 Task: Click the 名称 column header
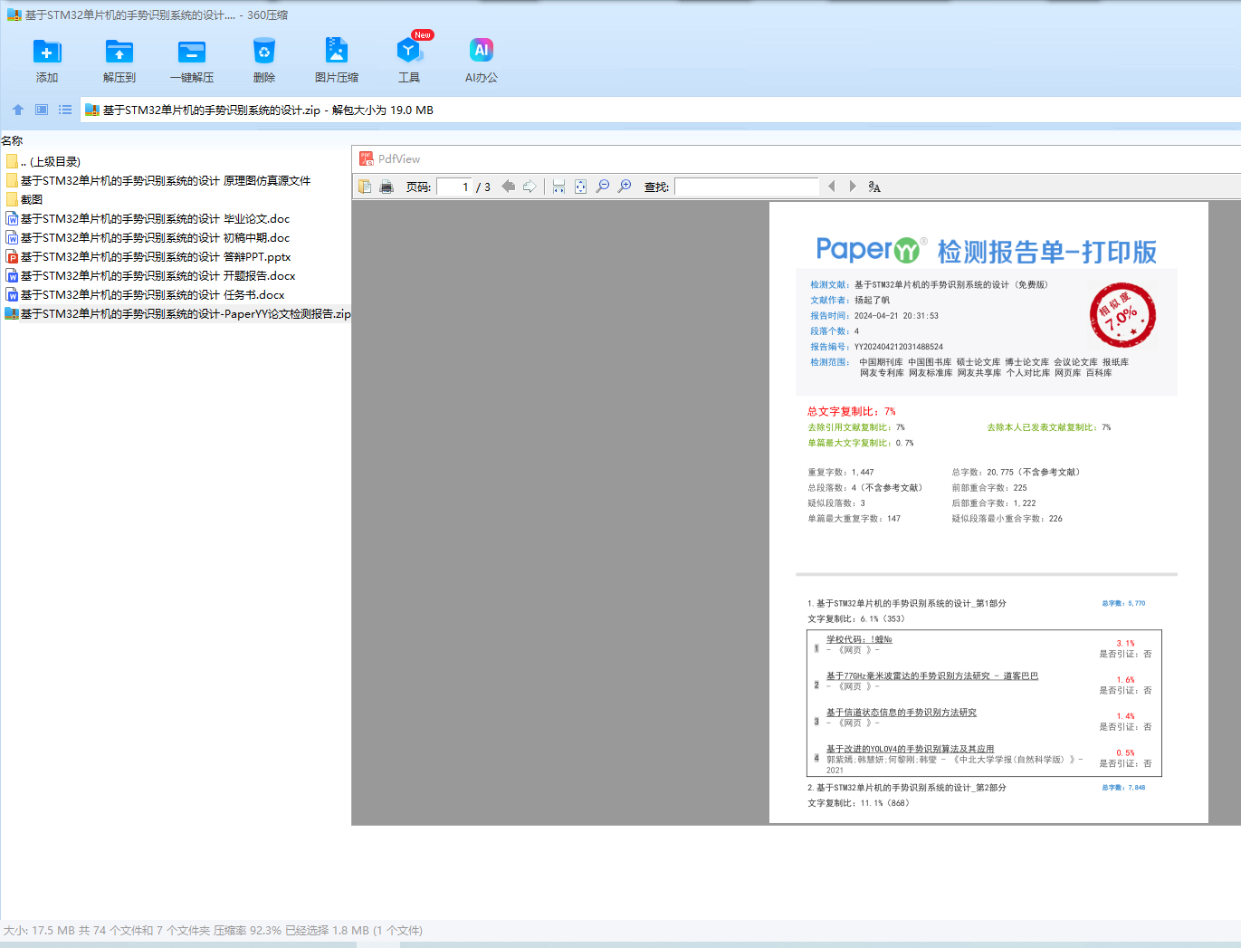click(12, 141)
